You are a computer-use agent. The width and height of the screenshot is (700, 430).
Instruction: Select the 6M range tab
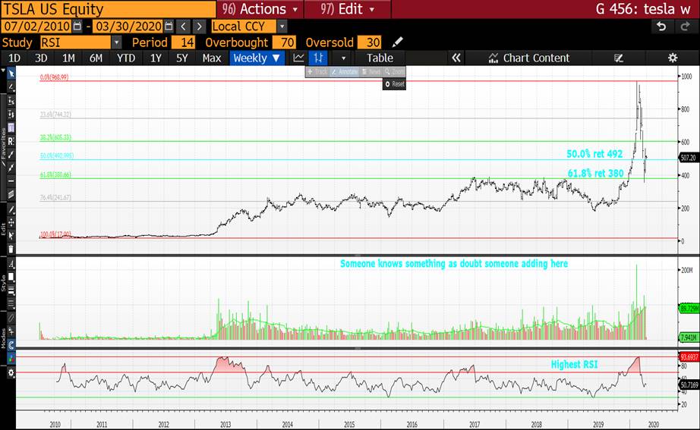pos(96,58)
